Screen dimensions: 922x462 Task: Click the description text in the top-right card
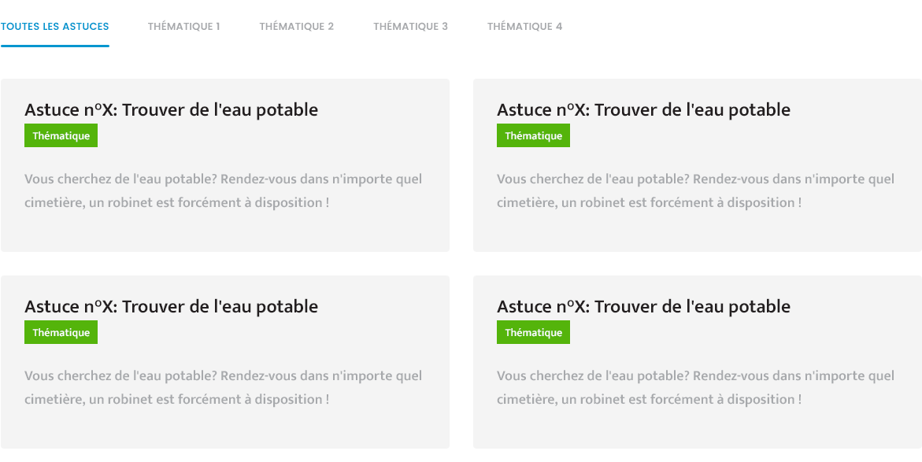696,190
